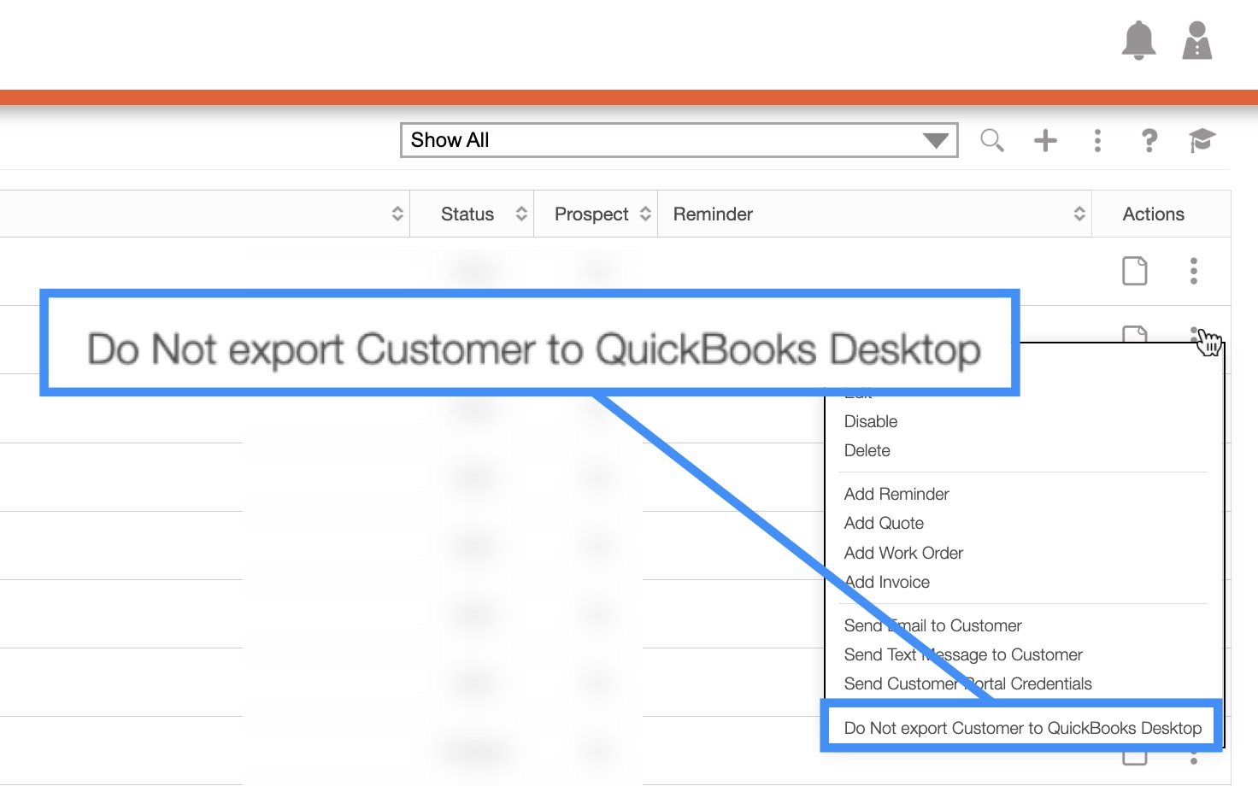Open the graduation cap training icon
The height and width of the screenshot is (786, 1258).
point(1202,140)
